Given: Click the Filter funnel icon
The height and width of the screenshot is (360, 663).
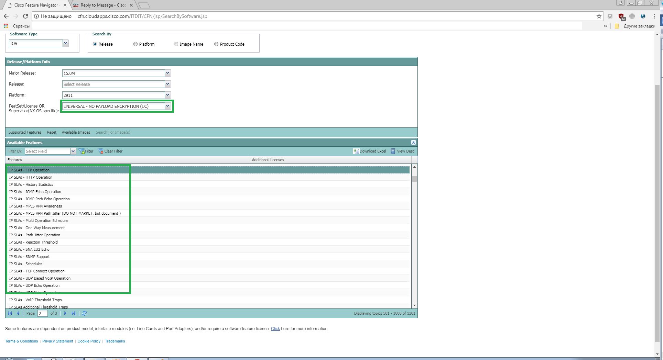Looking at the screenshot, I should click(x=81, y=151).
